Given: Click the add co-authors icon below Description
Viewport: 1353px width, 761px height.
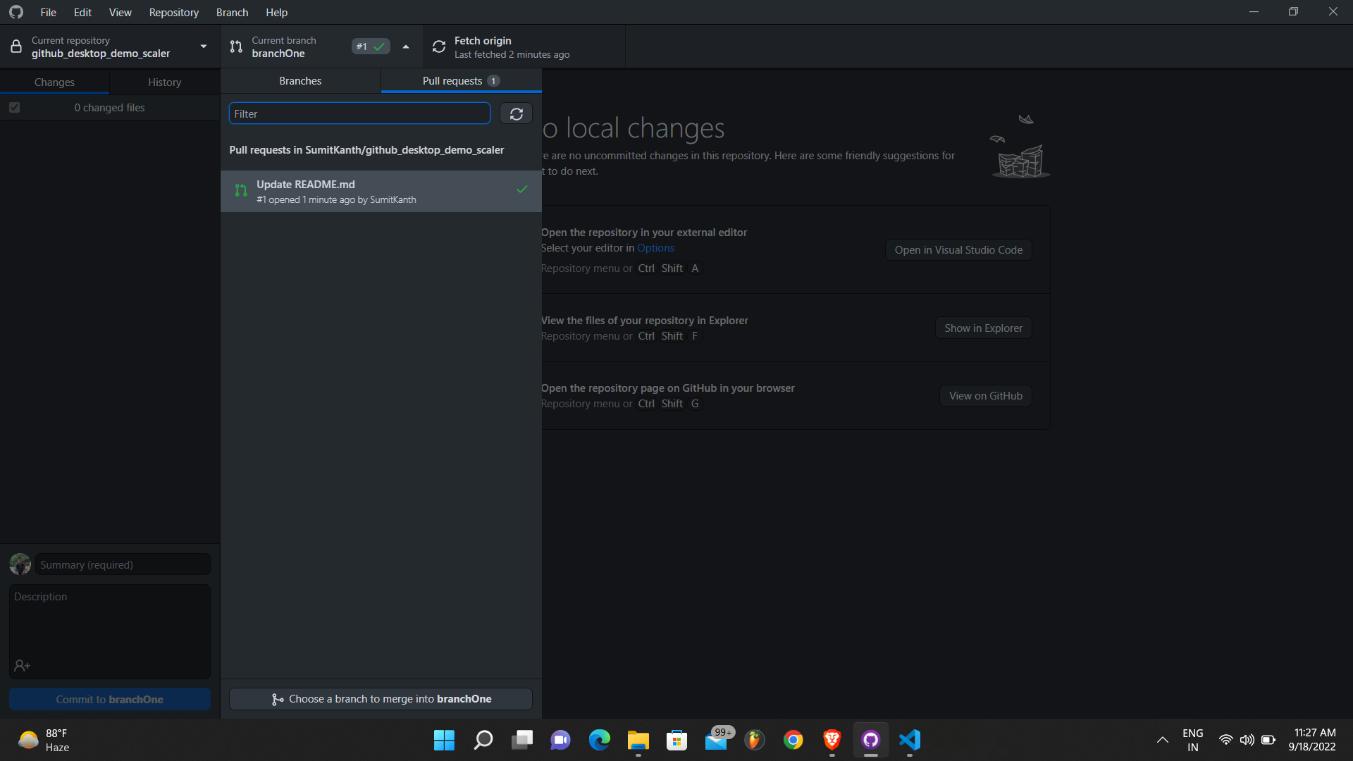Looking at the screenshot, I should tap(22, 665).
